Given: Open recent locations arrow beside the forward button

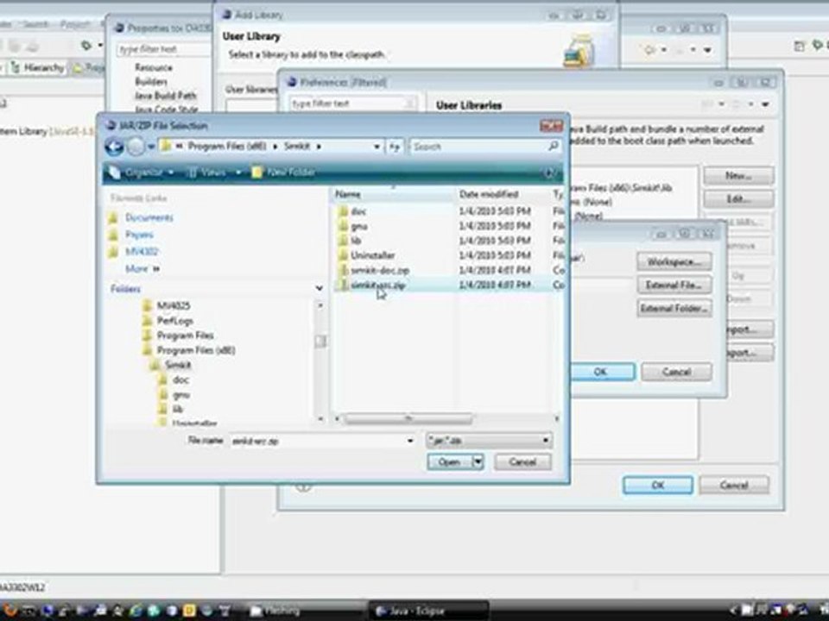Looking at the screenshot, I should tap(150, 147).
